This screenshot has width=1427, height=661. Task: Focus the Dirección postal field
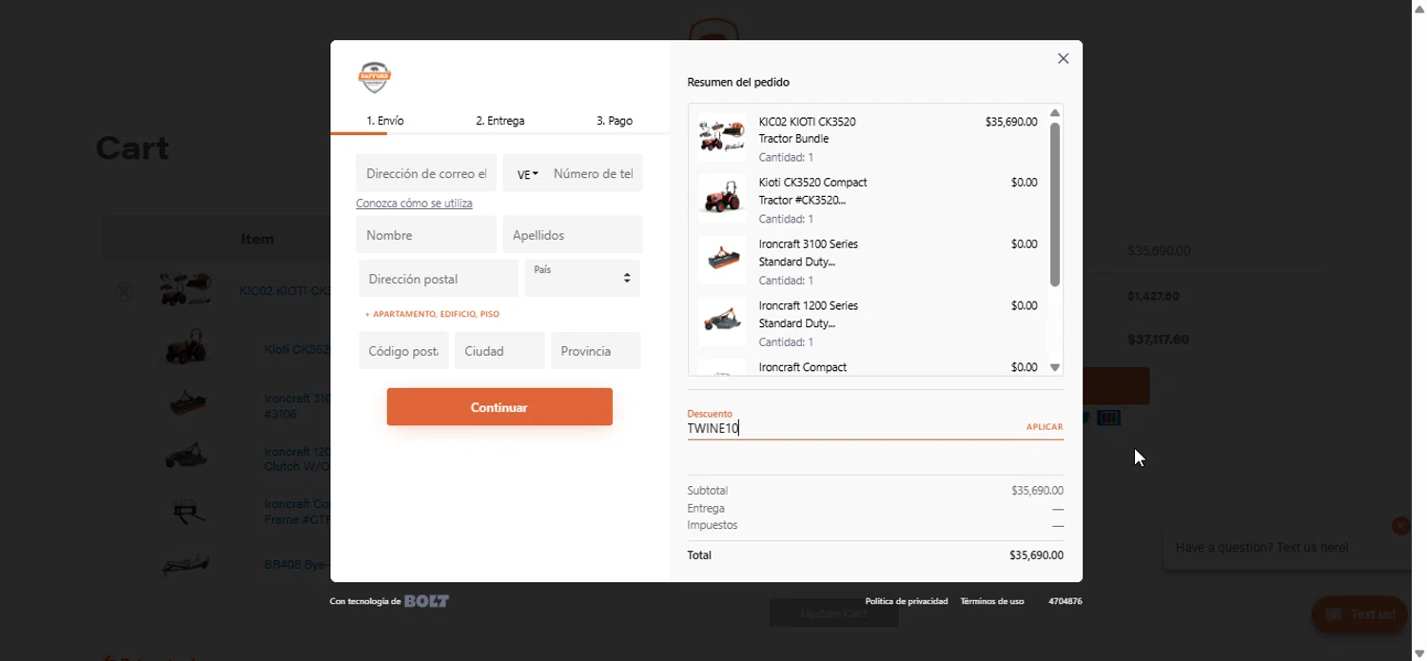pyautogui.click(x=439, y=279)
